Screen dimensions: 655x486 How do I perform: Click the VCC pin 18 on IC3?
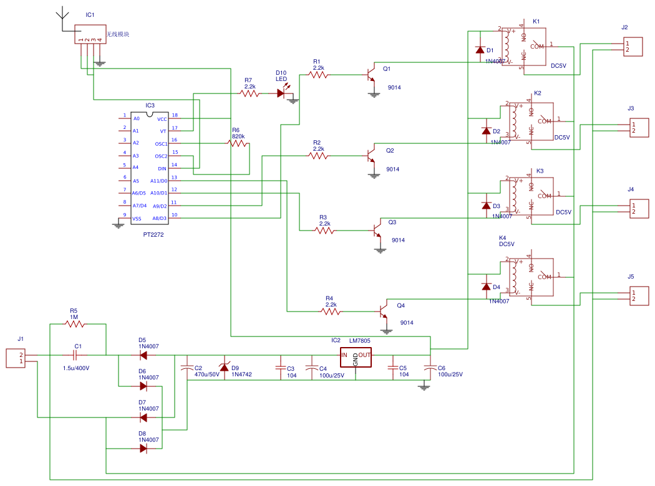[175, 118]
